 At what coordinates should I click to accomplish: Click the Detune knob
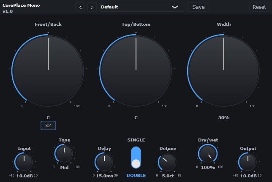[168, 162]
